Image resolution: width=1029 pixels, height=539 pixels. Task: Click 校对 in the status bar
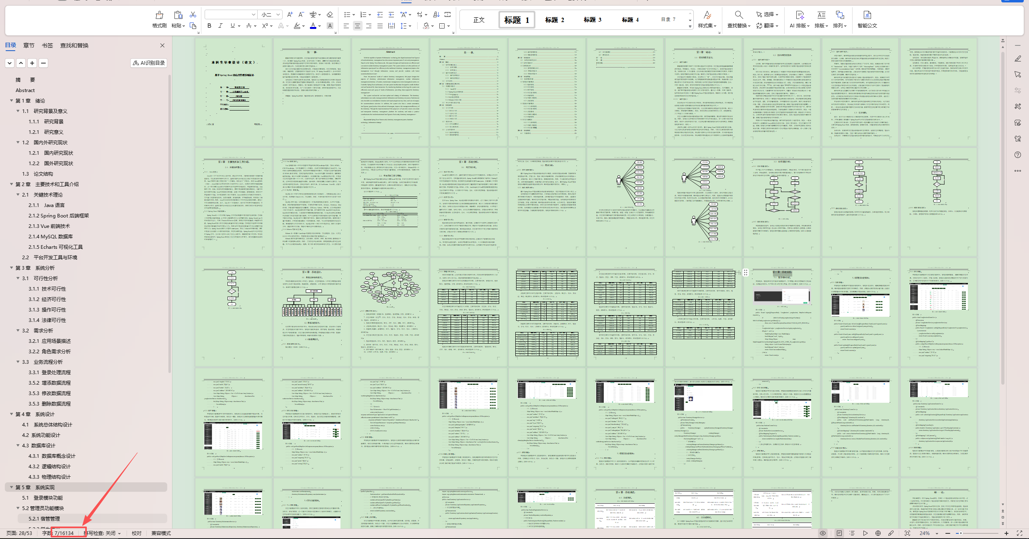tap(137, 533)
